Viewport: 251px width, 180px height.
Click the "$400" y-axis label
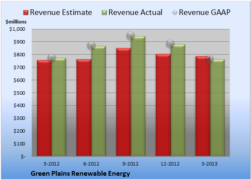pos(19,106)
